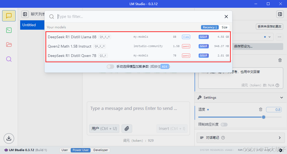This screenshot has height=154, width=287.
Task: Click 词元 (token) : 929 counter
Action: 138,141
